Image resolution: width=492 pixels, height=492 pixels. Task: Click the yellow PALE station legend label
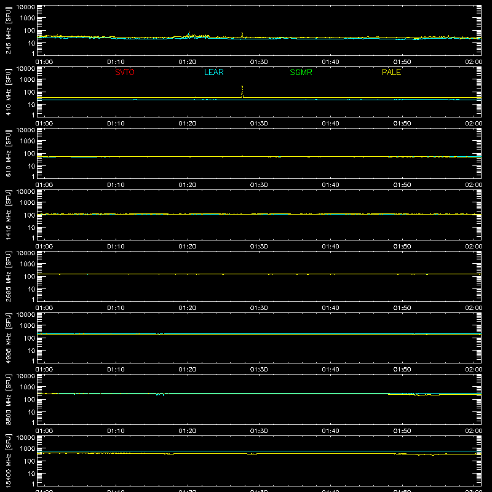click(x=391, y=72)
